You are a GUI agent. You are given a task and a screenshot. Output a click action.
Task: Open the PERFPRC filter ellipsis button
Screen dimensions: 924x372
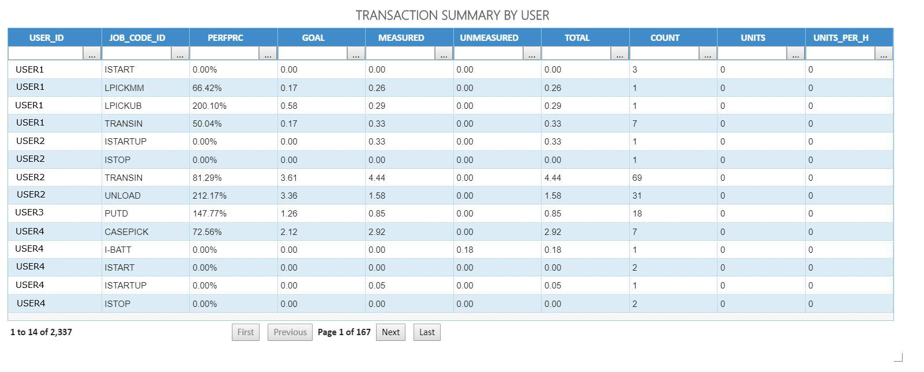(x=268, y=54)
